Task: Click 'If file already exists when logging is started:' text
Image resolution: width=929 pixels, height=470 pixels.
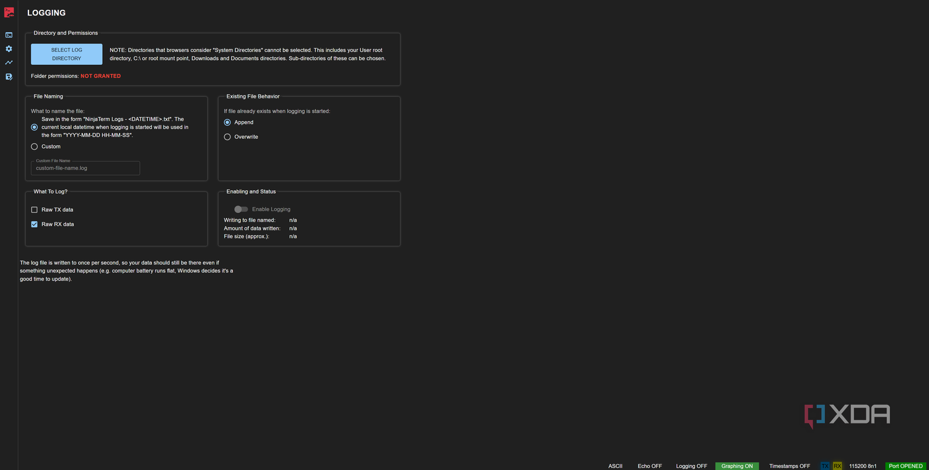Action: tap(277, 111)
